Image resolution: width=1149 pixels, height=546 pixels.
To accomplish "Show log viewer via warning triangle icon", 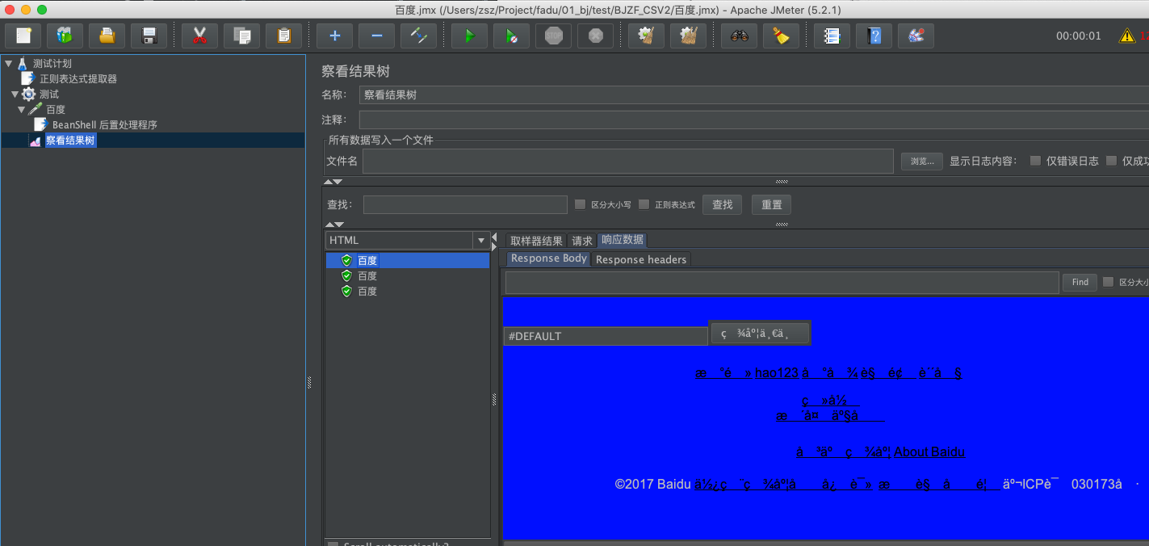I will coord(1126,36).
